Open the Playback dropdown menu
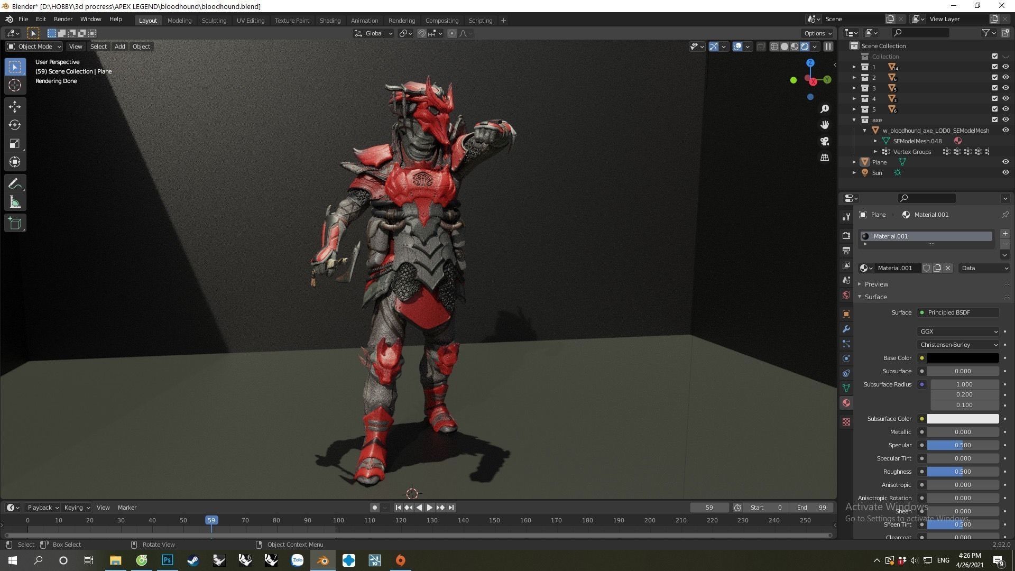 tap(43, 508)
